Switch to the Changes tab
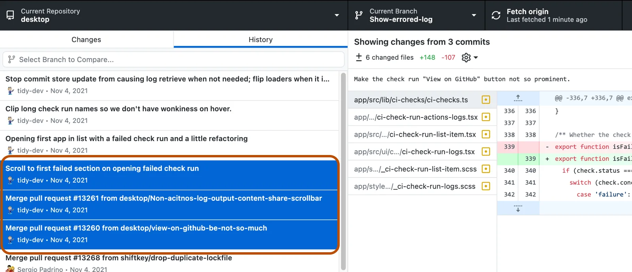Viewport: 632px width, 272px height. (x=87, y=40)
